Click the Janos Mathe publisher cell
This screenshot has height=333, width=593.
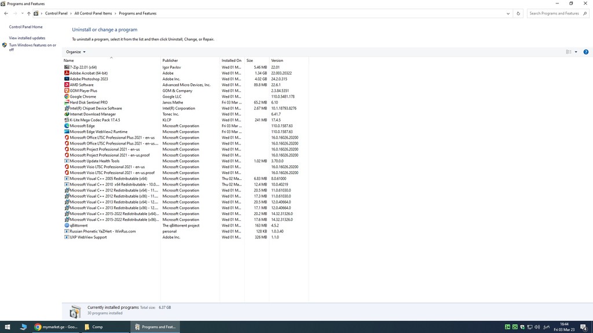coord(173,102)
